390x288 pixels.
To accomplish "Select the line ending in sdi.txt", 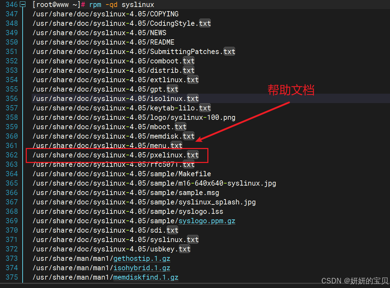I will click(105, 230).
